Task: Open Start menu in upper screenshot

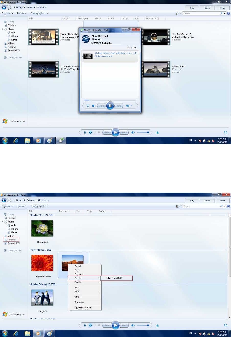Action: point(5,140)
